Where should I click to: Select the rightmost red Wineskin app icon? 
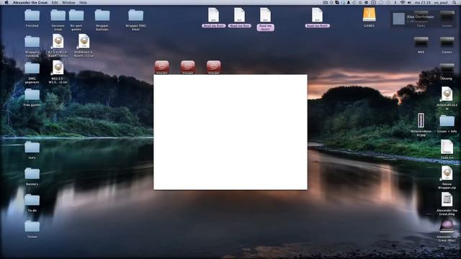[x=214, y=67]
